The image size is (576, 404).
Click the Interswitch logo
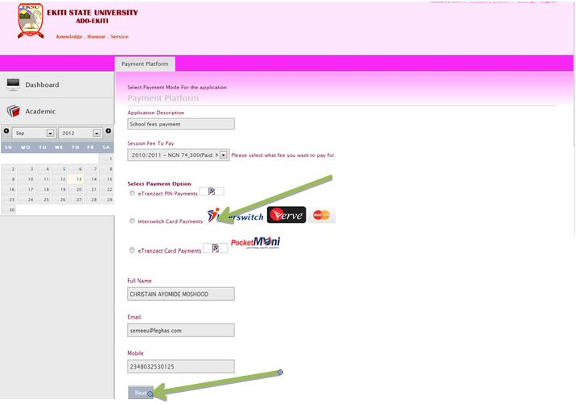[235, 216]
